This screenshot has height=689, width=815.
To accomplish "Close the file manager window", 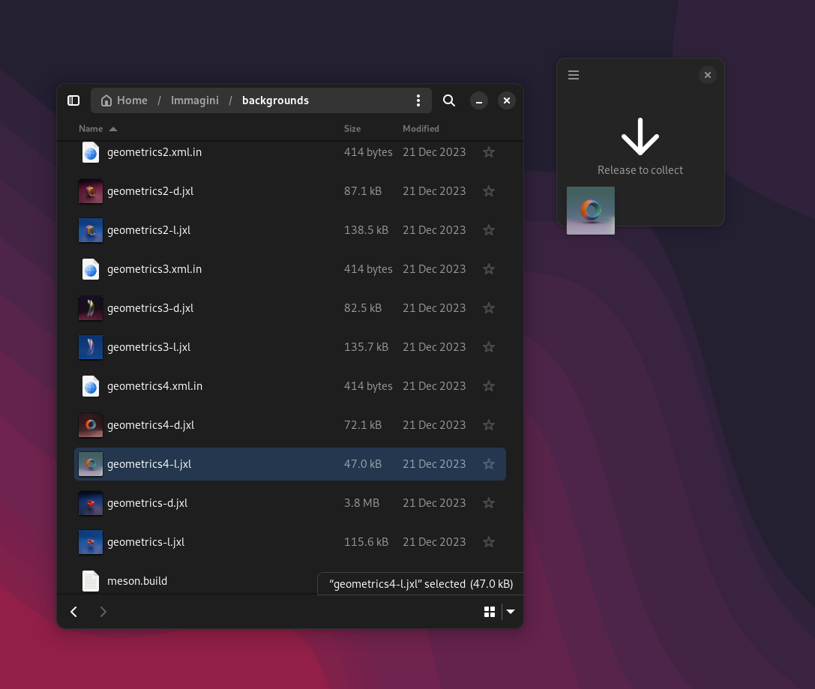I will pos(507,100).
